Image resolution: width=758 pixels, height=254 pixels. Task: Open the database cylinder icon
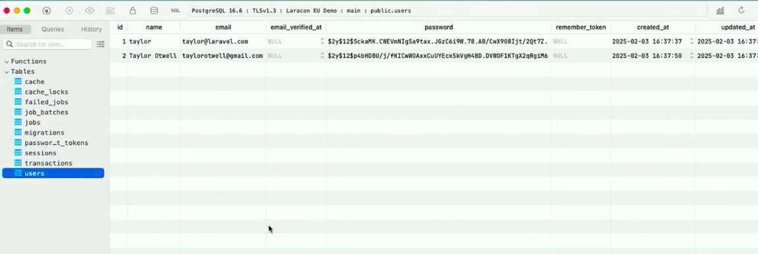(x=154, y=10)
